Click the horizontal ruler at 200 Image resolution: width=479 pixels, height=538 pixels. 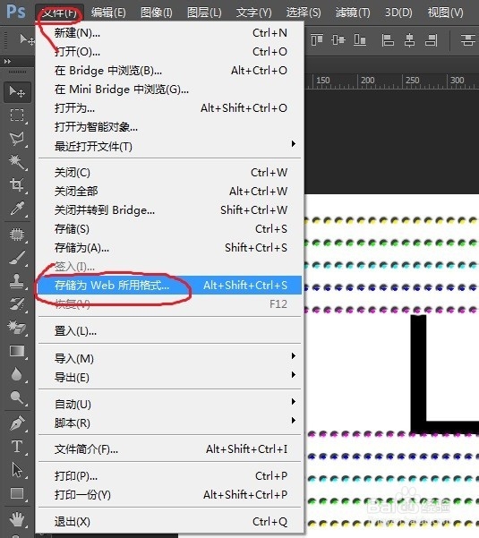pos(367,81)
